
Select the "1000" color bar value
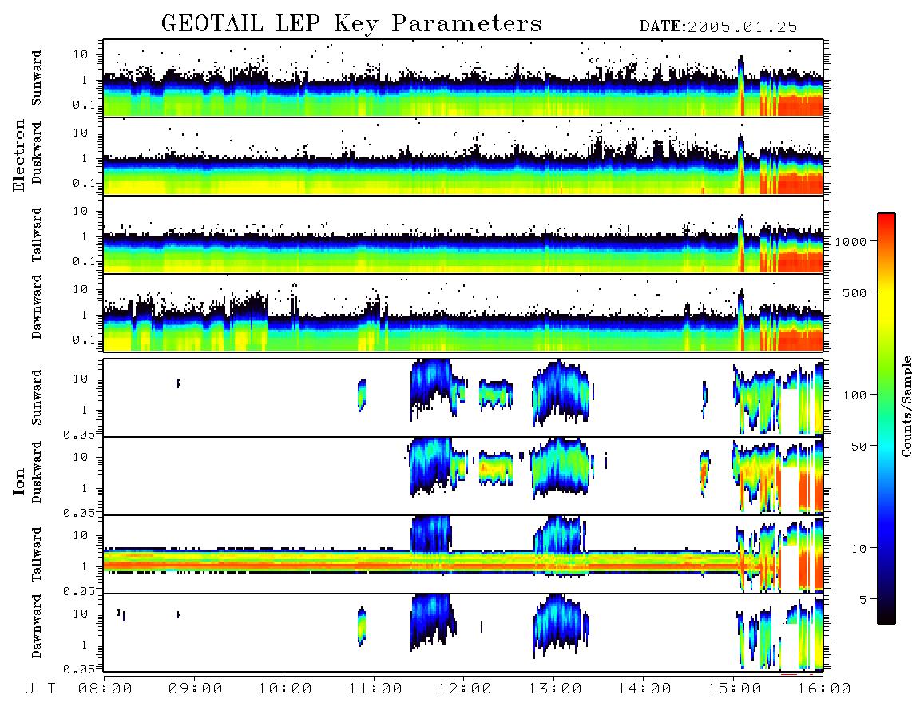pyautogui.click(x=851, y=241)
